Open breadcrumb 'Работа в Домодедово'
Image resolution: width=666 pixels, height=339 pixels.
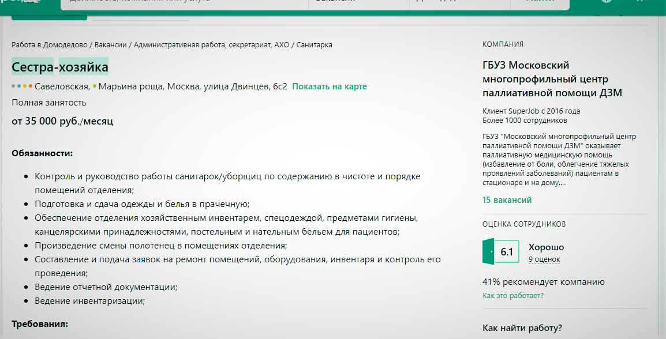49,44
